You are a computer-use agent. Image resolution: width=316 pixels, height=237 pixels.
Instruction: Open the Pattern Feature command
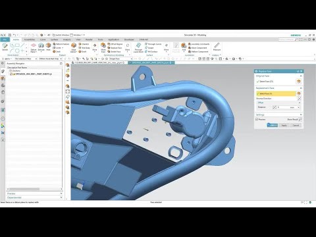tap(61, 44)
